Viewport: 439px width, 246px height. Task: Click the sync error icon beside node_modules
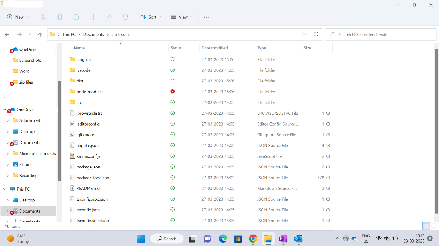click(x=172, y=91)
